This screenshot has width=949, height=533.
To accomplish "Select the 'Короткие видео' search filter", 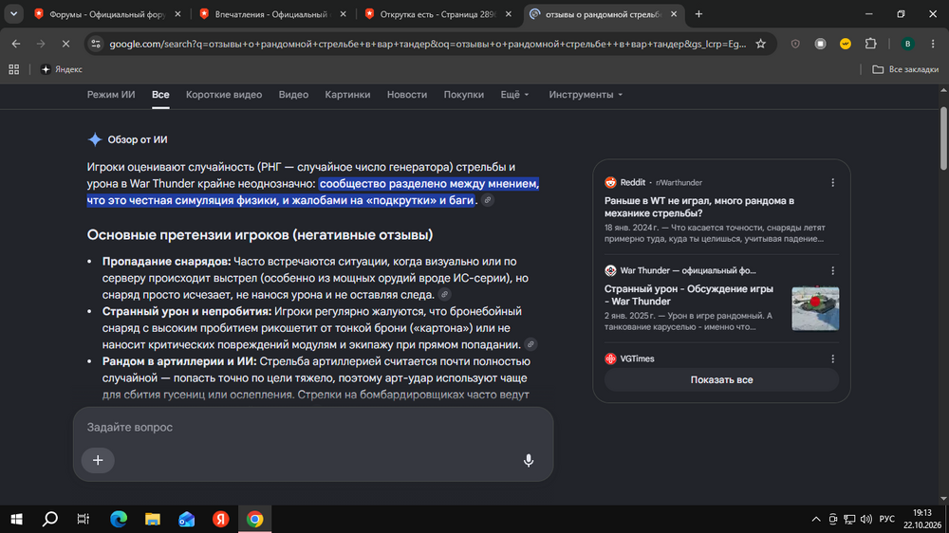I will [224, 95].
